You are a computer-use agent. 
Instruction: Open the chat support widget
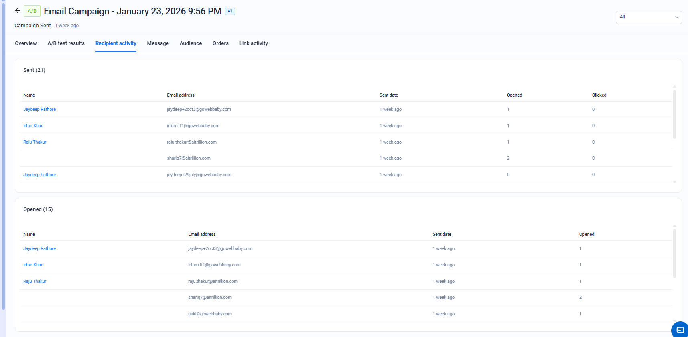pyautogui.click(x=680, y=330)
